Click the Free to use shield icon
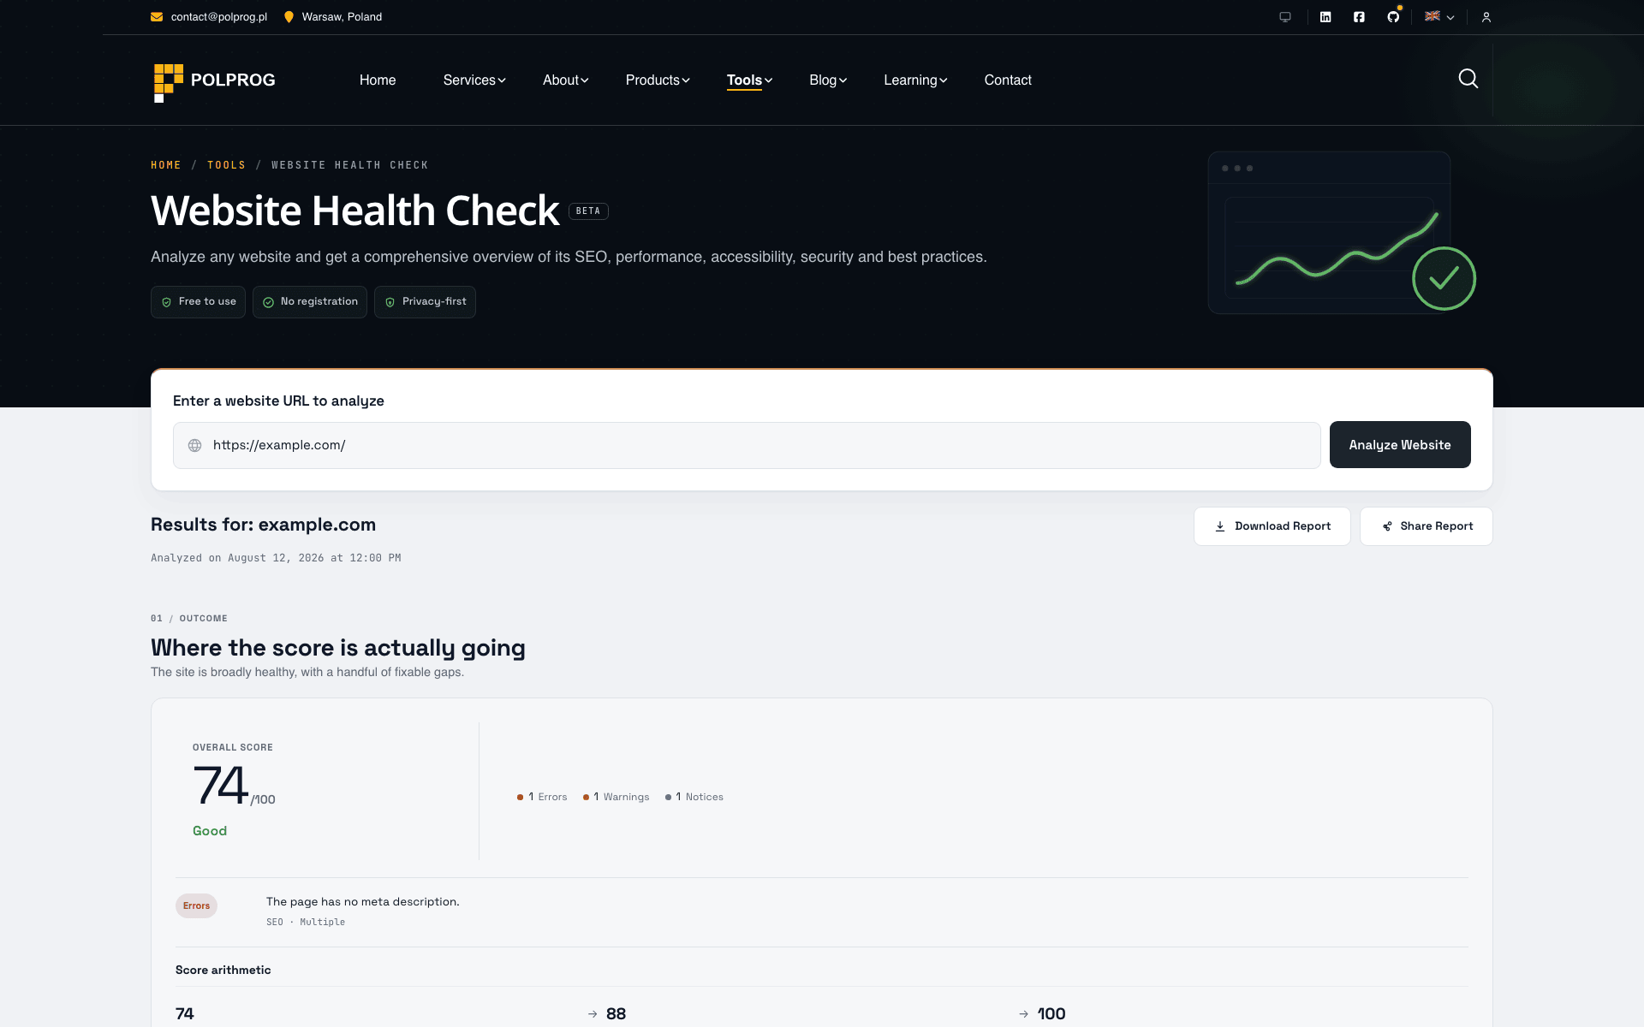1644x1027 pixels. (167, 302)
